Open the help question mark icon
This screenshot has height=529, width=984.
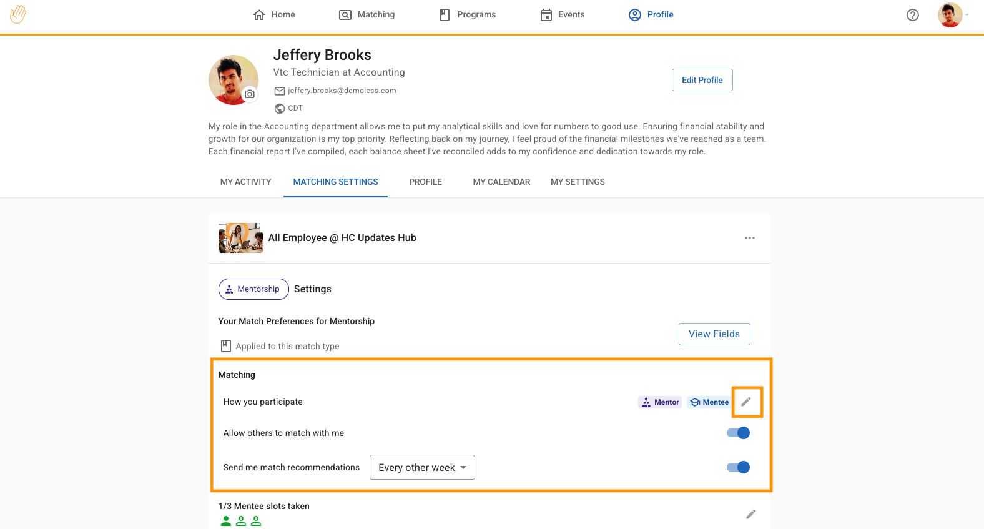(x=912, y=15)
